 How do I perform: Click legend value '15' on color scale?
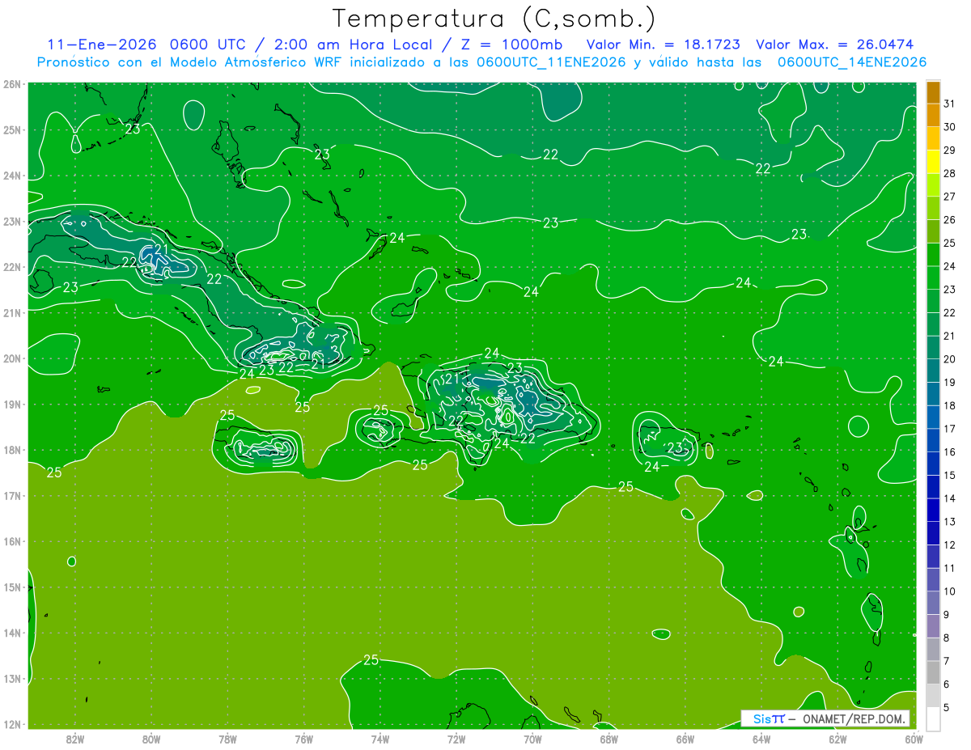(949, 475)
